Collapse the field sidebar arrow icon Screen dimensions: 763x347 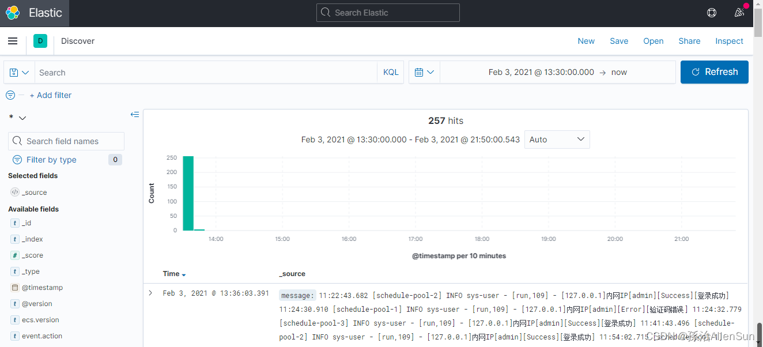135,115
